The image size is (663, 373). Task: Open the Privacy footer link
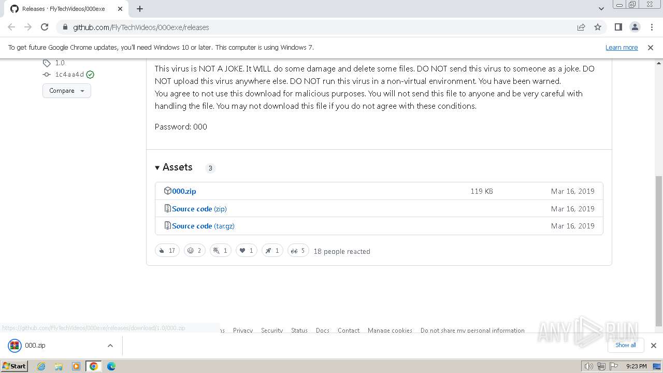[x=243, y=331]
